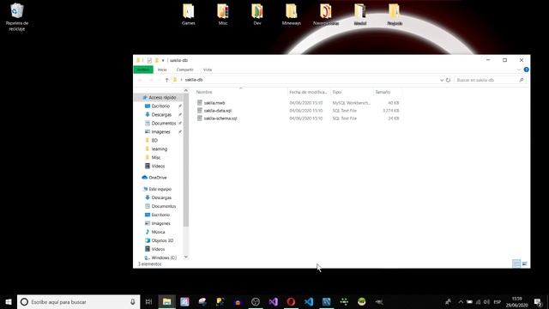This screenshot has width=549, height=309.
Task: Switch to the Compartir ribbon tab
Action: (185, 70)
